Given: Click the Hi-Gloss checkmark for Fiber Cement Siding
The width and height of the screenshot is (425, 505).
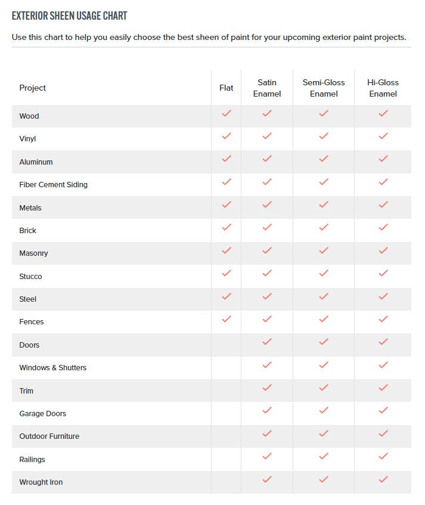Looking at the screenshot, I should click(383, 182).
